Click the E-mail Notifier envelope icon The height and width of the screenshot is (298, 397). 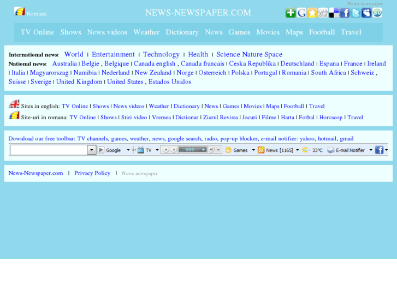click(x=331, y=150)
